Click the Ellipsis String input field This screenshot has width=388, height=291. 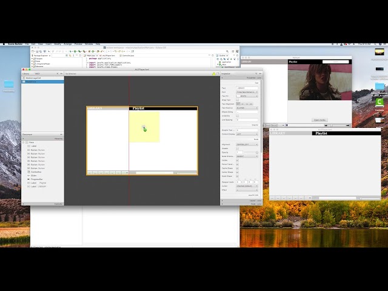tap(247, 112)
